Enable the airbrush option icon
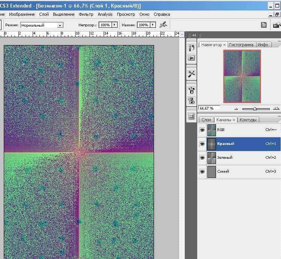The width and height of the screenshot is (281, 259). coord(163,25)
